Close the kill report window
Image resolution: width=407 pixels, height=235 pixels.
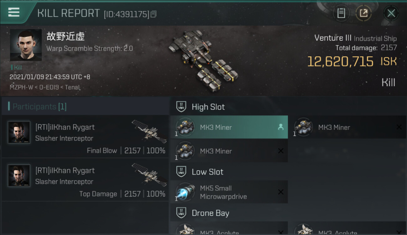[x=391, y=13]
